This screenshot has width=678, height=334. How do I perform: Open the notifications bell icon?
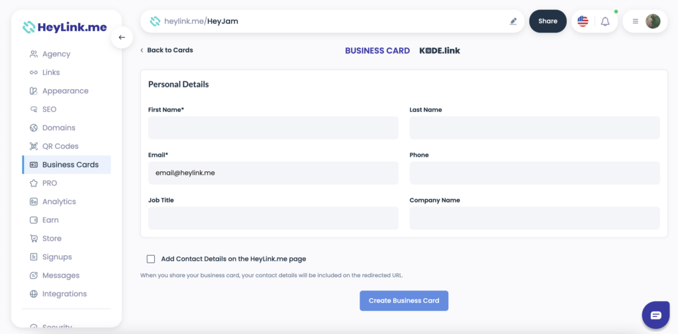click(605, 21)
